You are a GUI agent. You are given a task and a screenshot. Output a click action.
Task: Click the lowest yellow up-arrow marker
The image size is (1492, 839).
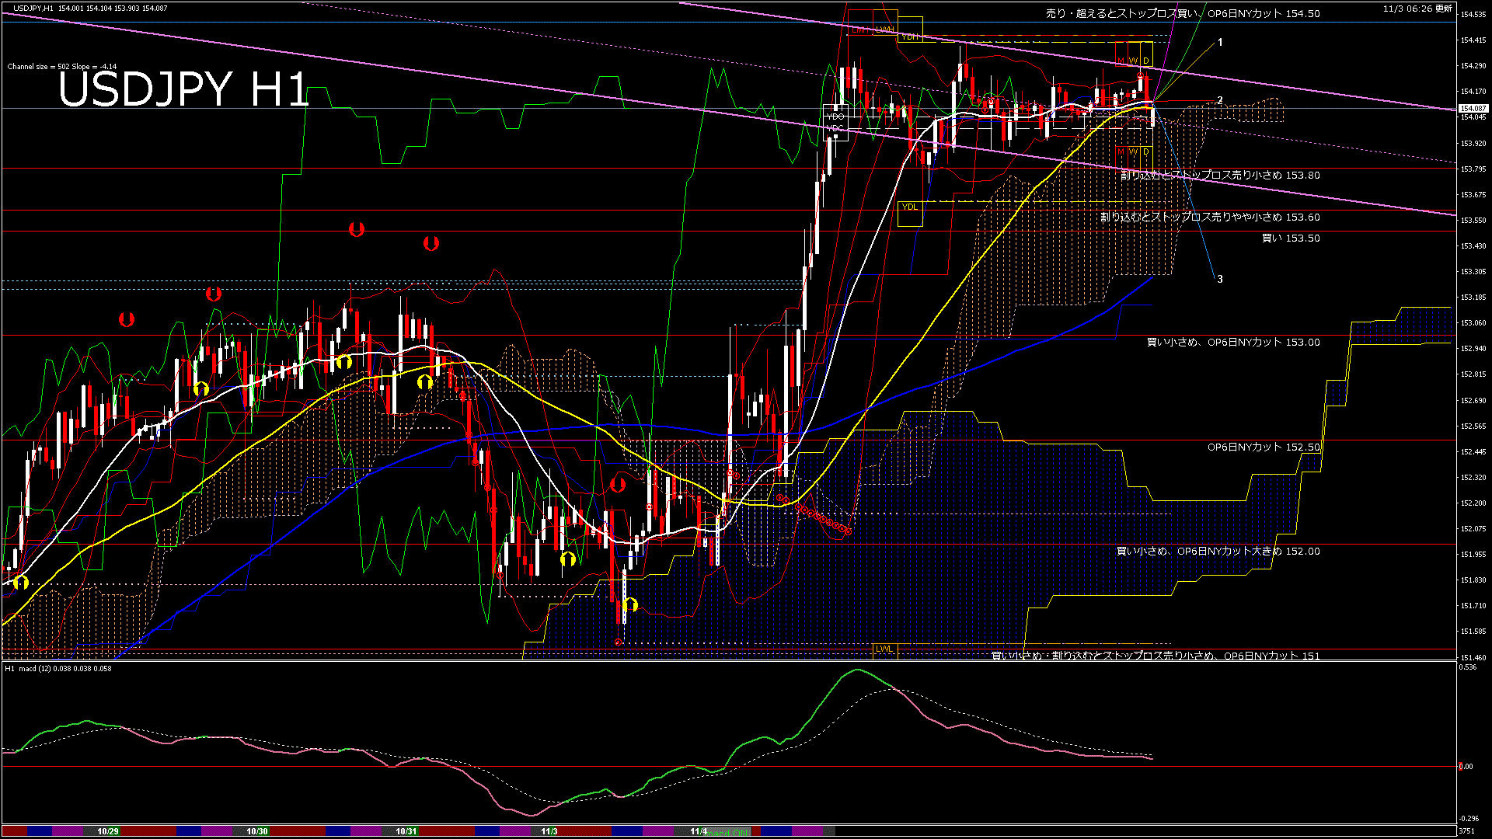pos(630,604)
